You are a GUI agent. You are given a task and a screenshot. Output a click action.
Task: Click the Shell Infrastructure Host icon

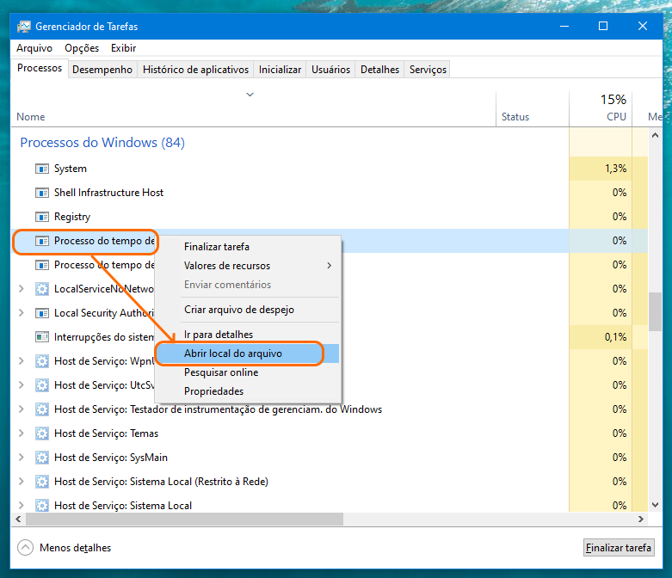click(x=41, y=193)
